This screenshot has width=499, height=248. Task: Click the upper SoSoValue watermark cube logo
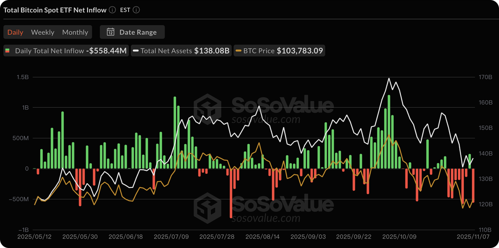pyautogui.click(x=207, y=108)
